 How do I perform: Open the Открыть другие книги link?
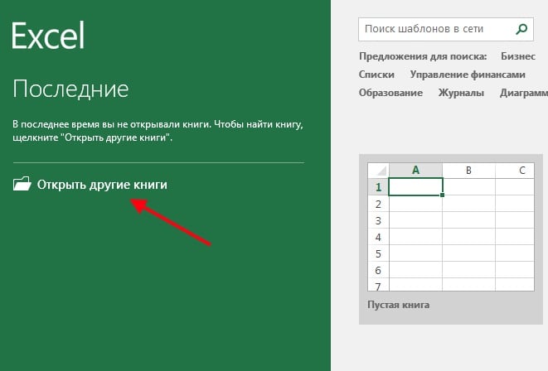click(102, 185)
